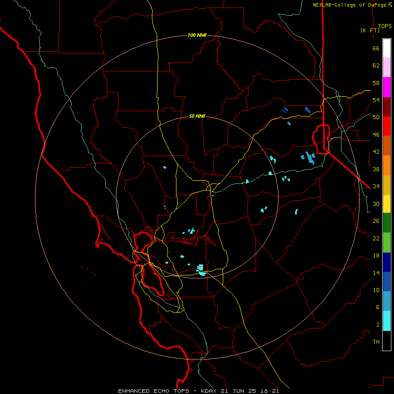Select the light blue legend swatch
The width and height of the screenshot is (394, 394).
(x=387, y=301)
